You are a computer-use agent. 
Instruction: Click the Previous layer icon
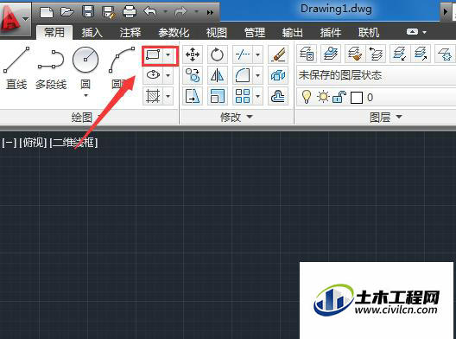point(377,54)
